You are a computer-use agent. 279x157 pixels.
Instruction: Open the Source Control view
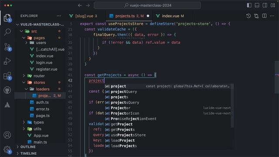[7, 47]
